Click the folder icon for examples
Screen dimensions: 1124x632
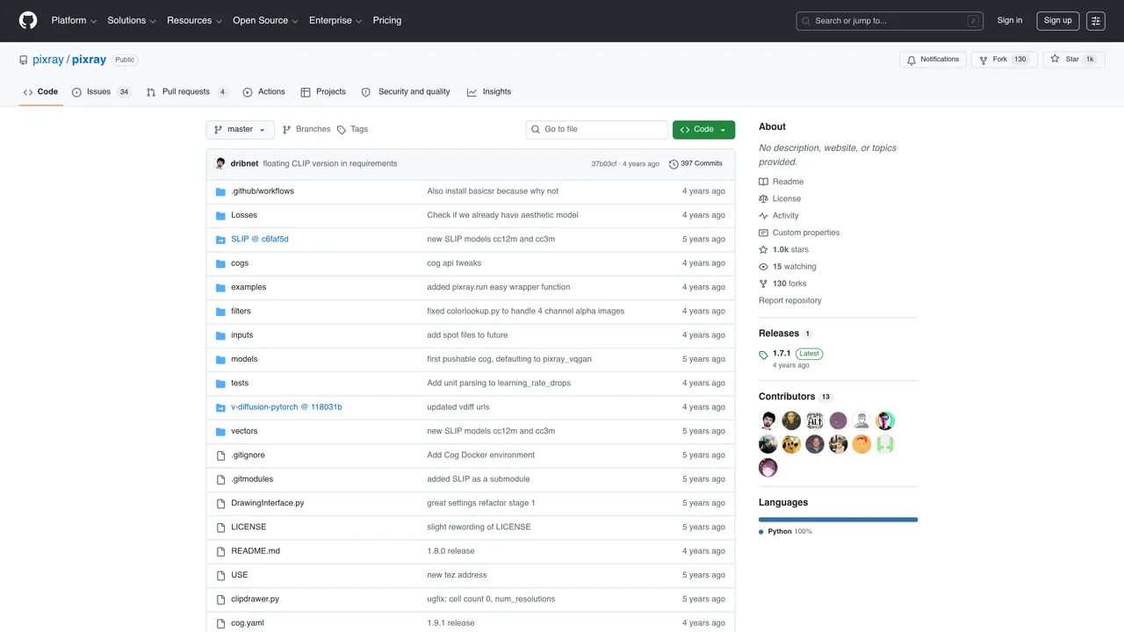221,287
